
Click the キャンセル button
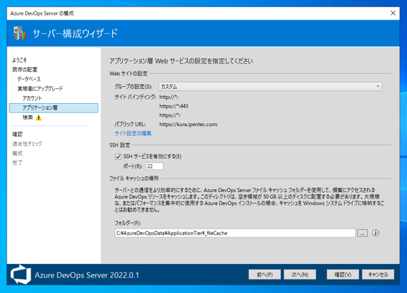[x=378, y=274]
